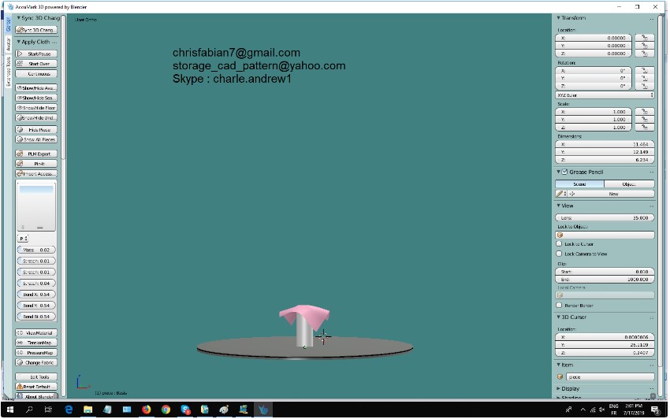
Task: Toggle PressureMap display mode
Action: point(36,353)
